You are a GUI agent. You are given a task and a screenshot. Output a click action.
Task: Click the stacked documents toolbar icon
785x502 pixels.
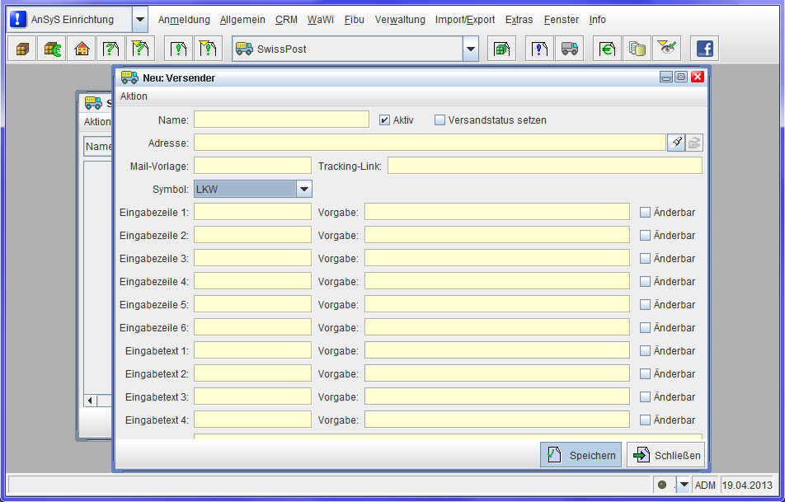pyautogui.click(x=637, y=49)
